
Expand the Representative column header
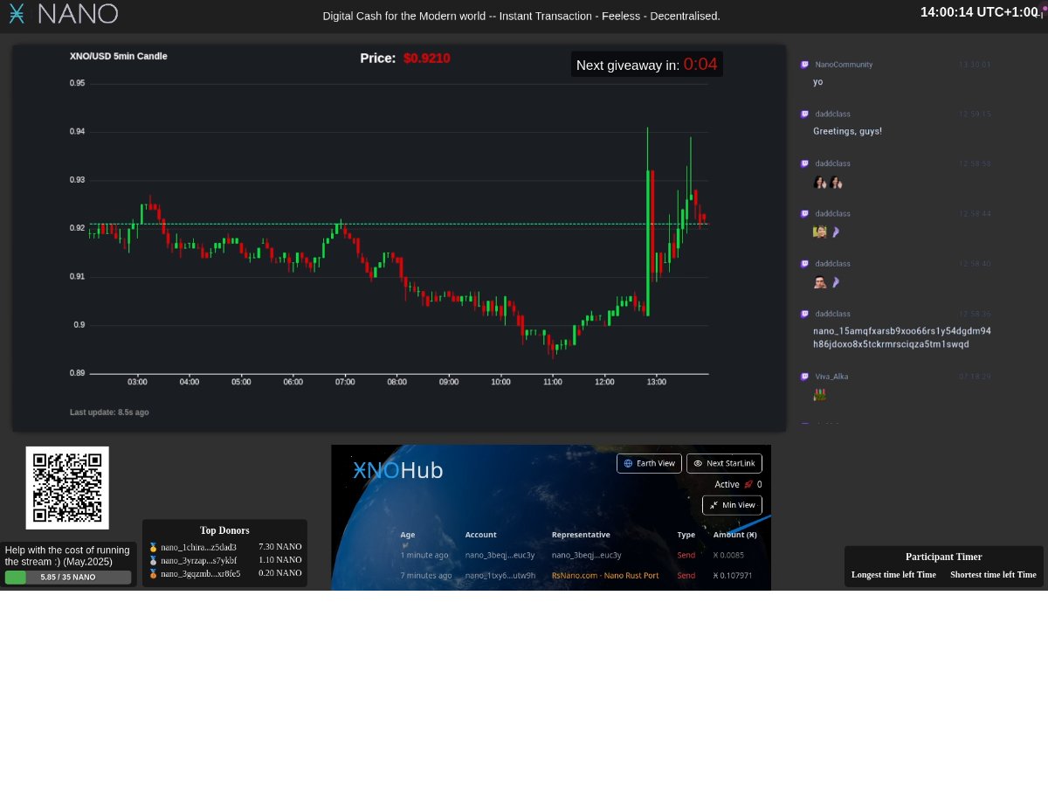click(x=581, y=534)
